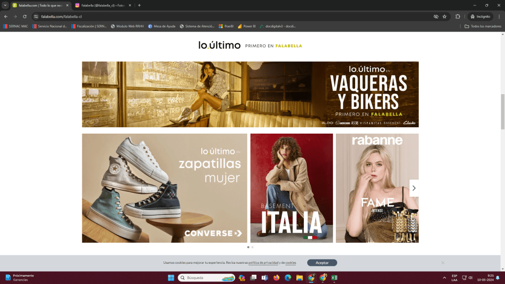
Task: Click the lo.último section heading logo
Action: (219, 45)
